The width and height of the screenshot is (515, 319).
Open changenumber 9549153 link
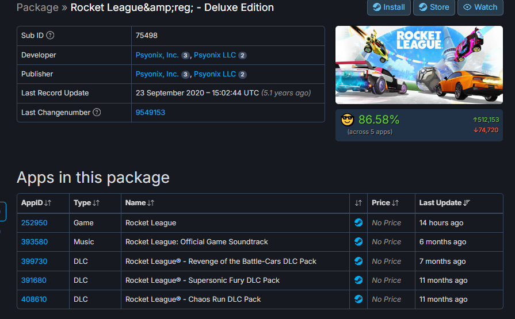[150, 113]
